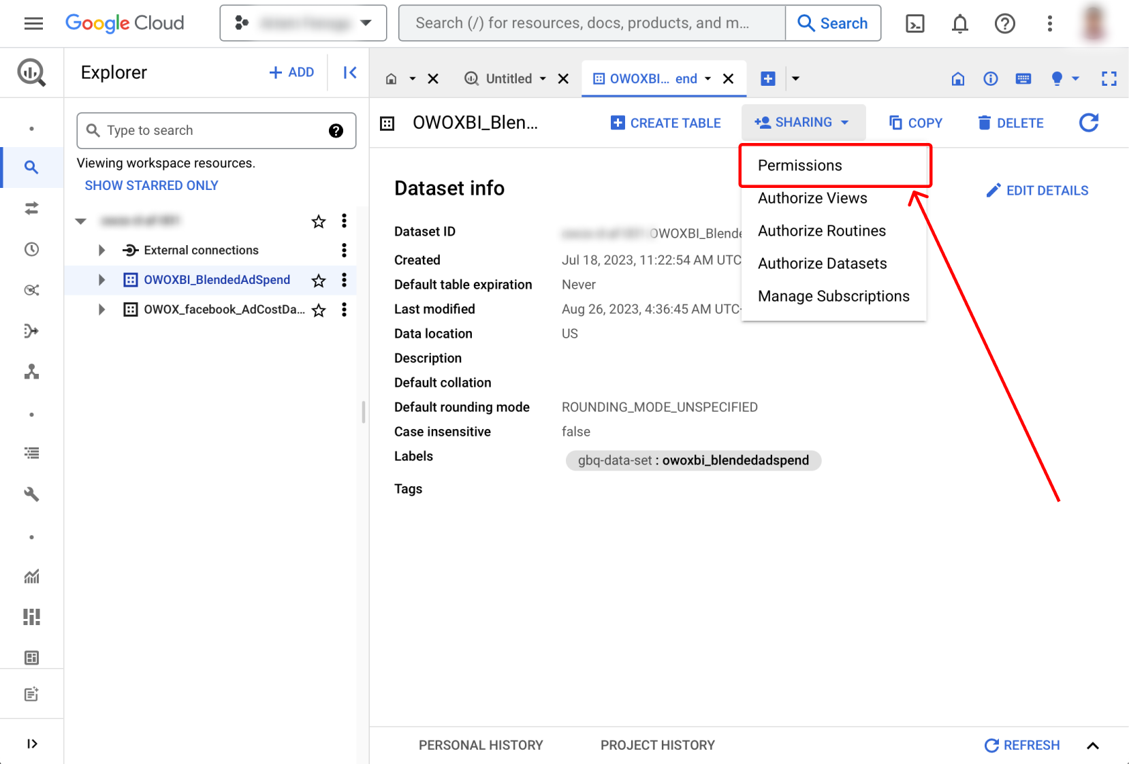Viewport: 1129px width, 764px height.
Task: Open the Release notes icon in sidebar
Action: (x=31, y=695)
